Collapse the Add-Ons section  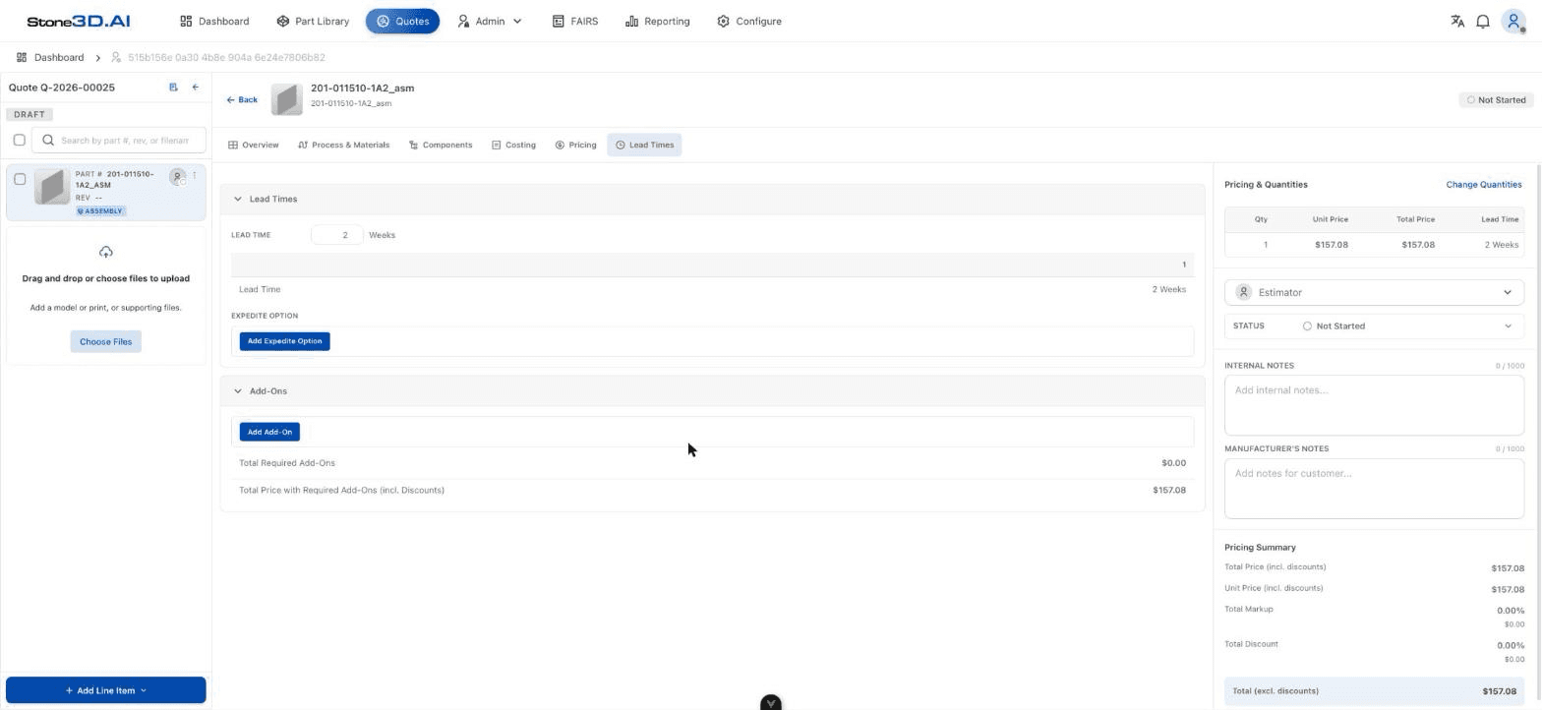pyautogui.click(x=237, y=391)
